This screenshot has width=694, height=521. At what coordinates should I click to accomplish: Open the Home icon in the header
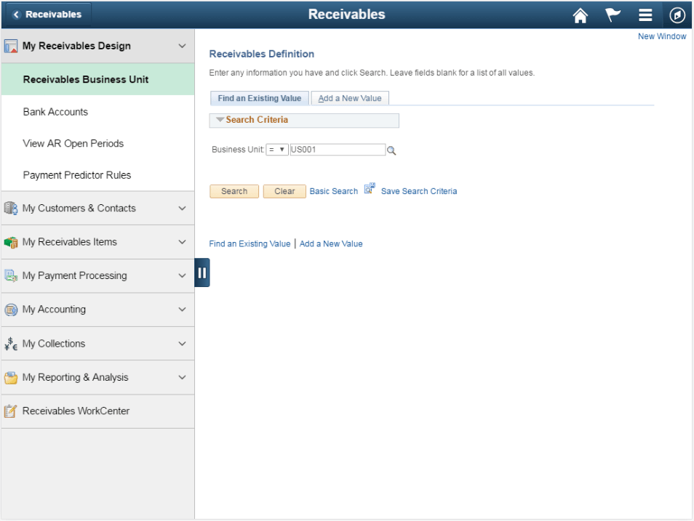click(x=580, y=15)
